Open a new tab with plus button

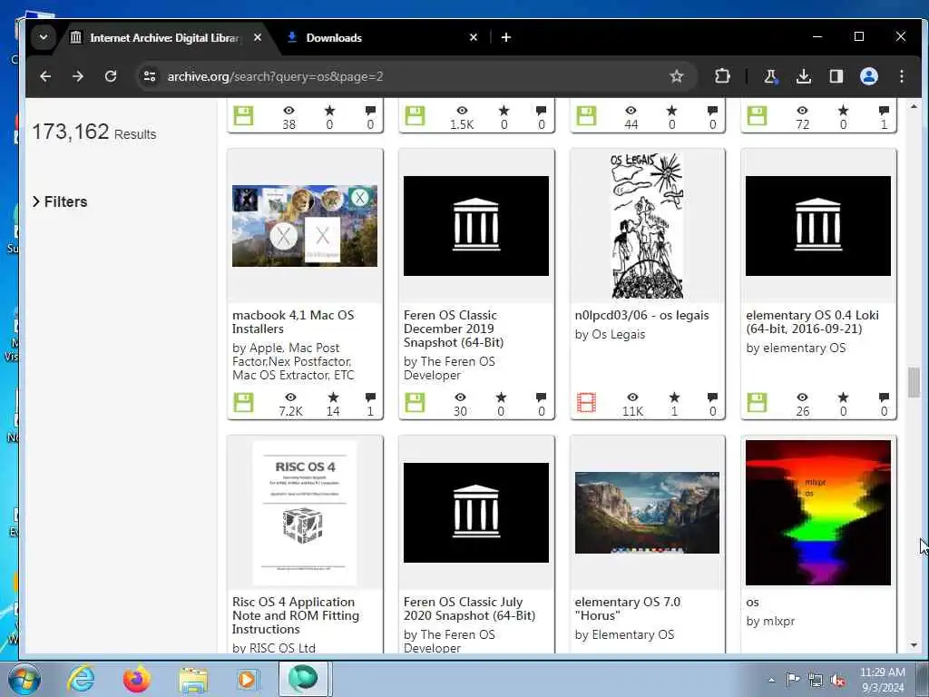[506, 37]
